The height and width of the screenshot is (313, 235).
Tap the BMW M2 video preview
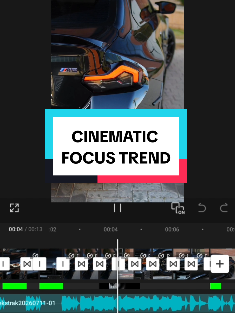tap(117, 55)
